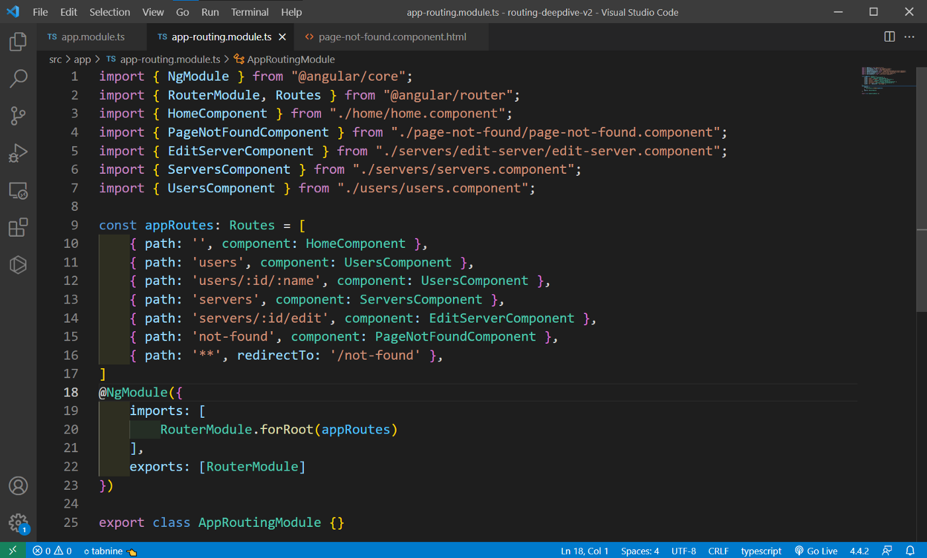The height and width of the screenshot is (558, 927).
Task: Click the code minimap preview
Action: tap(887, 81)
